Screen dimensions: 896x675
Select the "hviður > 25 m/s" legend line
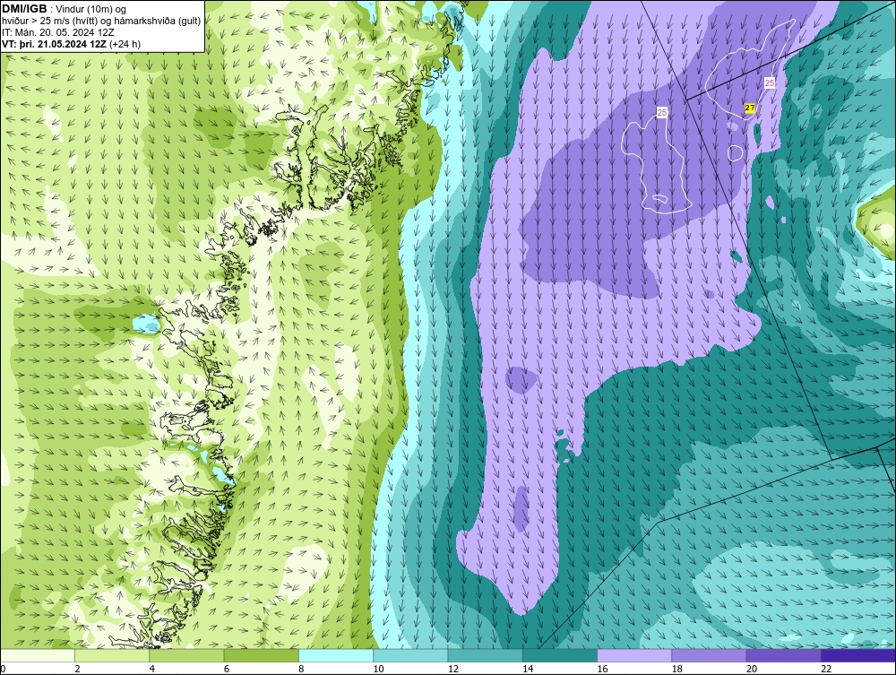pos(101,21)
